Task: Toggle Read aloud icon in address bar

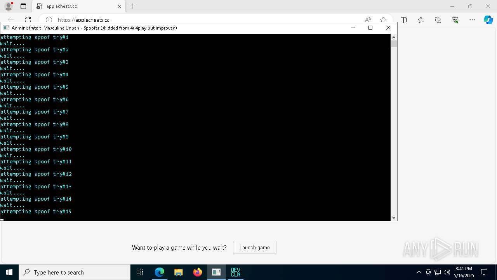Action: click(368, 20)
